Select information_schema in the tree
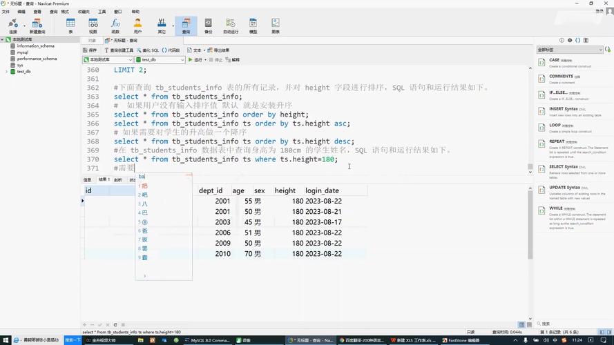The image size is (614, 345). pos(35,46)
